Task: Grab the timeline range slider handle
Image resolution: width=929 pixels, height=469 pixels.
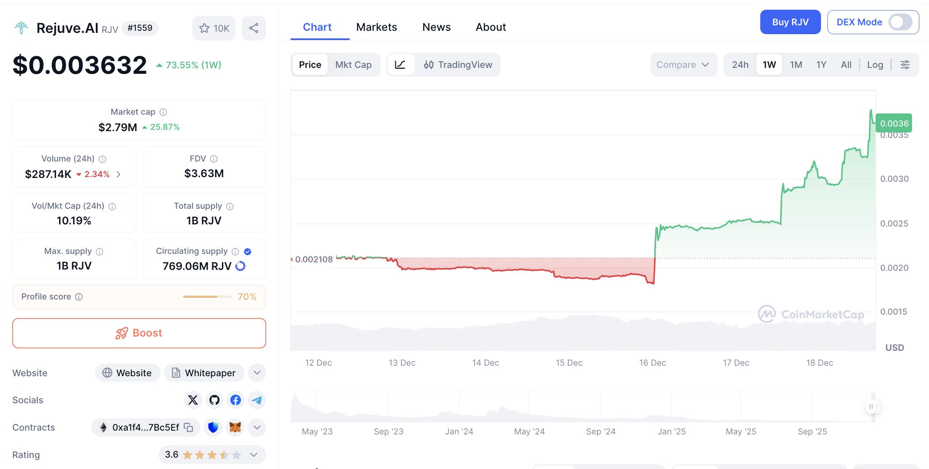Action: click(x=871, y=407)
